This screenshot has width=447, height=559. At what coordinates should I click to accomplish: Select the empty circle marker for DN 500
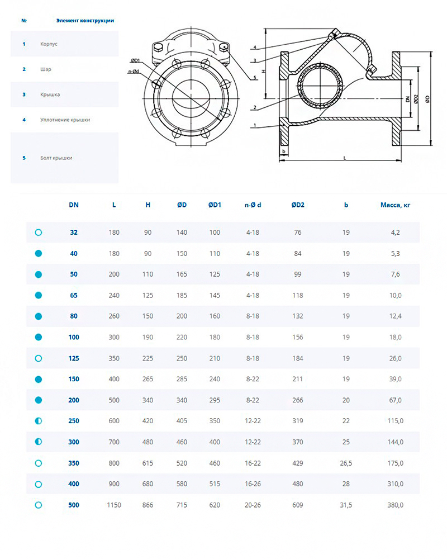(x=39, y=505)
